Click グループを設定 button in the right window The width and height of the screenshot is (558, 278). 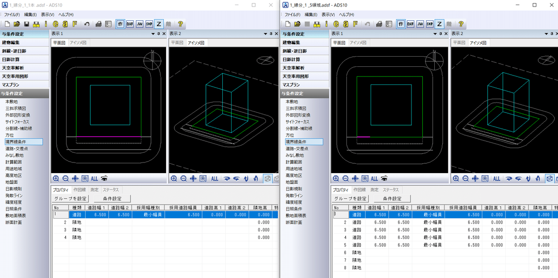point(351,199)
